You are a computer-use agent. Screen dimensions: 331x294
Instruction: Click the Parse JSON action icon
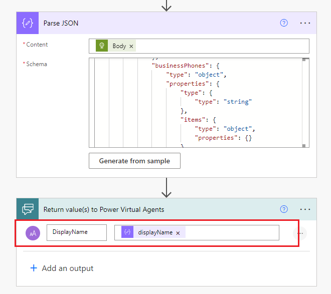[27, 23]
